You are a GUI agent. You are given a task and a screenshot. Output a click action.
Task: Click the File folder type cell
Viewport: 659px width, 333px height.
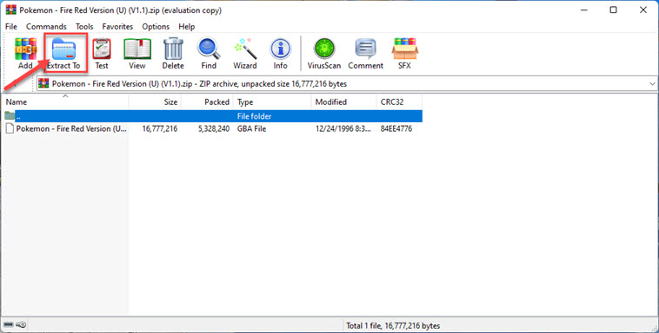click(x=254, y=116)
